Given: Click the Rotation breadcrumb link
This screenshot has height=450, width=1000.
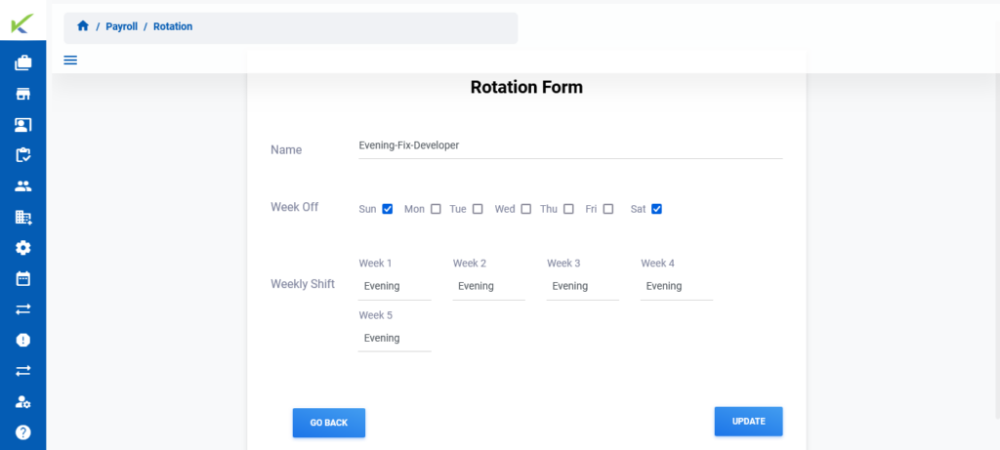Looking at the screenshot, I should [173, 26].
